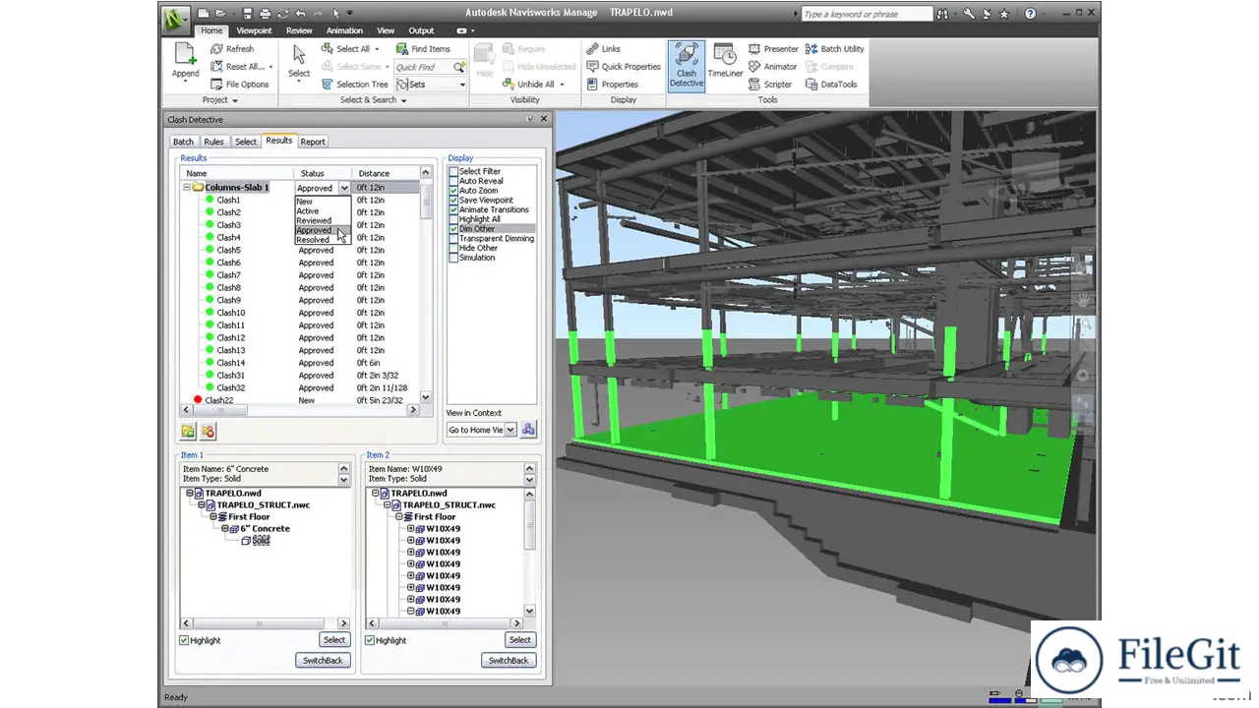The image size is (1259, 708).
Task: Open File Options
Action: [239, 84]
